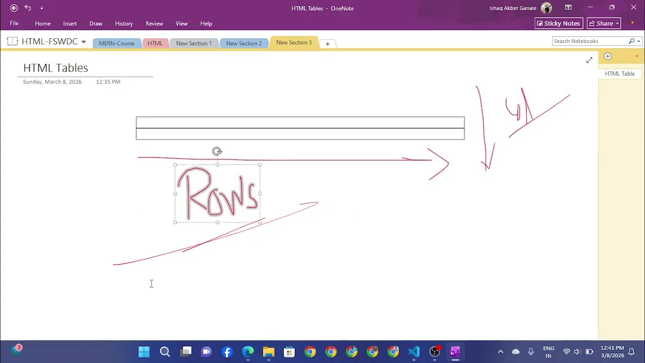Select the HTML section tab
The image size is (645, 363).
click(x=155, y=43)
